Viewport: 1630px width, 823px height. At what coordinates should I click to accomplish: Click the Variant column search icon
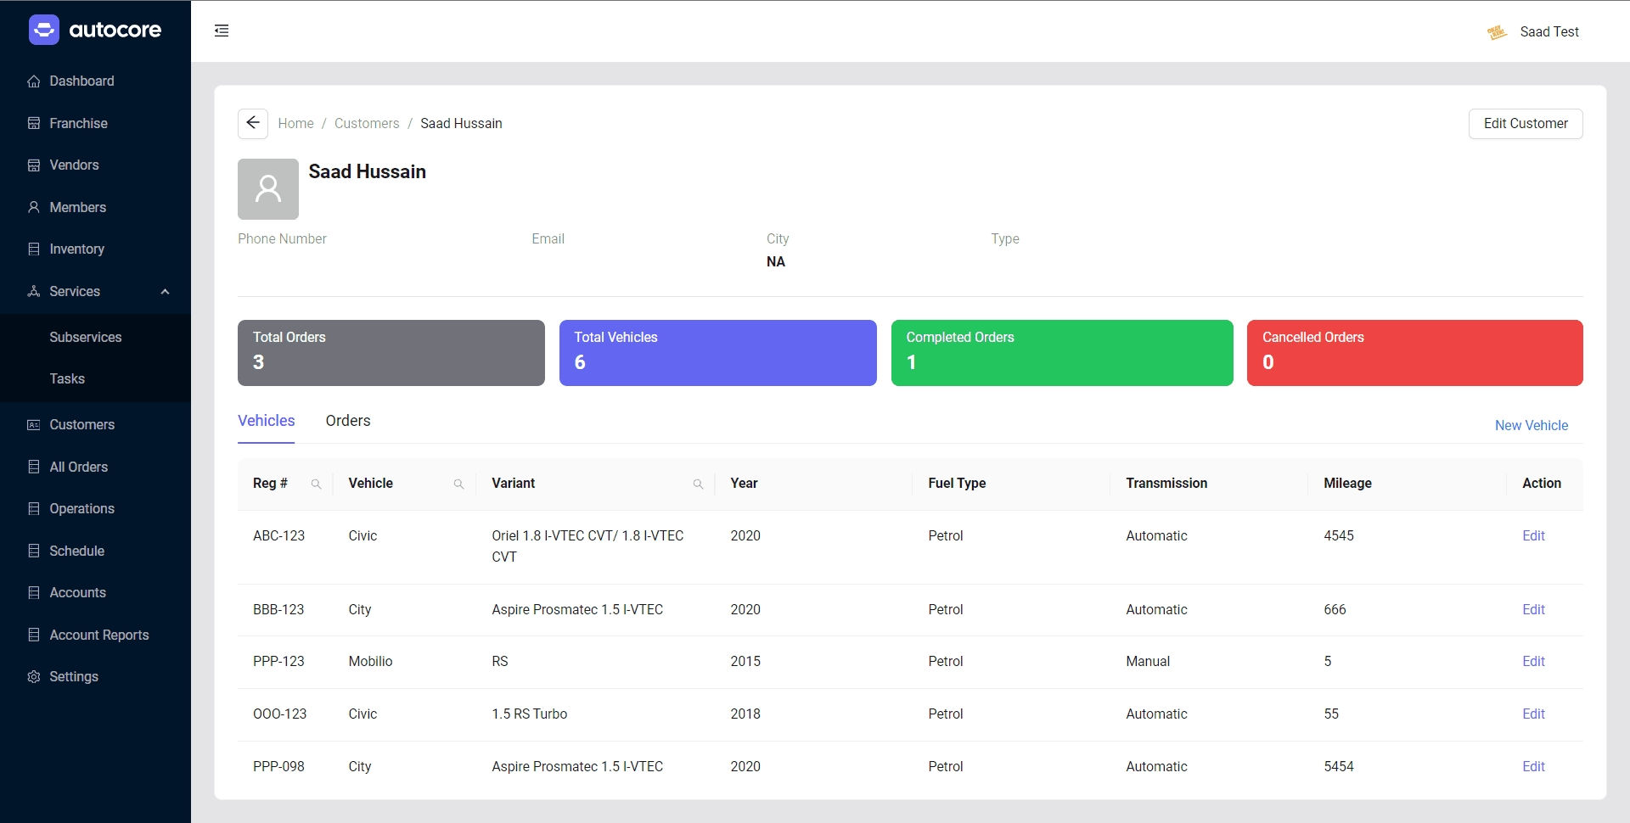coord(698,484)
